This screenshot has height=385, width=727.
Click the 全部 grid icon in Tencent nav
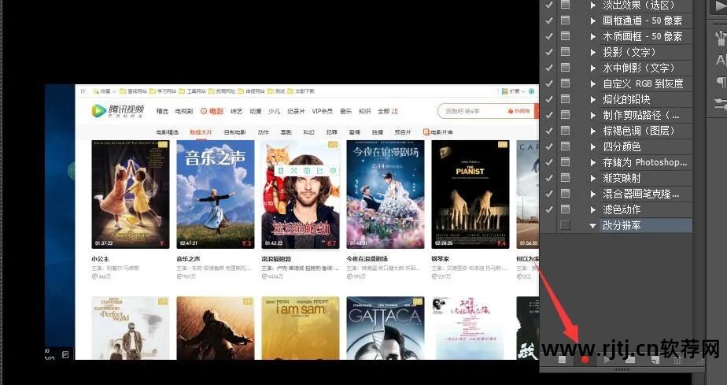[394, 111]
